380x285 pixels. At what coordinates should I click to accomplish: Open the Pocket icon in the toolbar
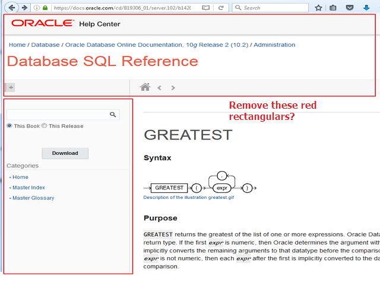(350, 8)
